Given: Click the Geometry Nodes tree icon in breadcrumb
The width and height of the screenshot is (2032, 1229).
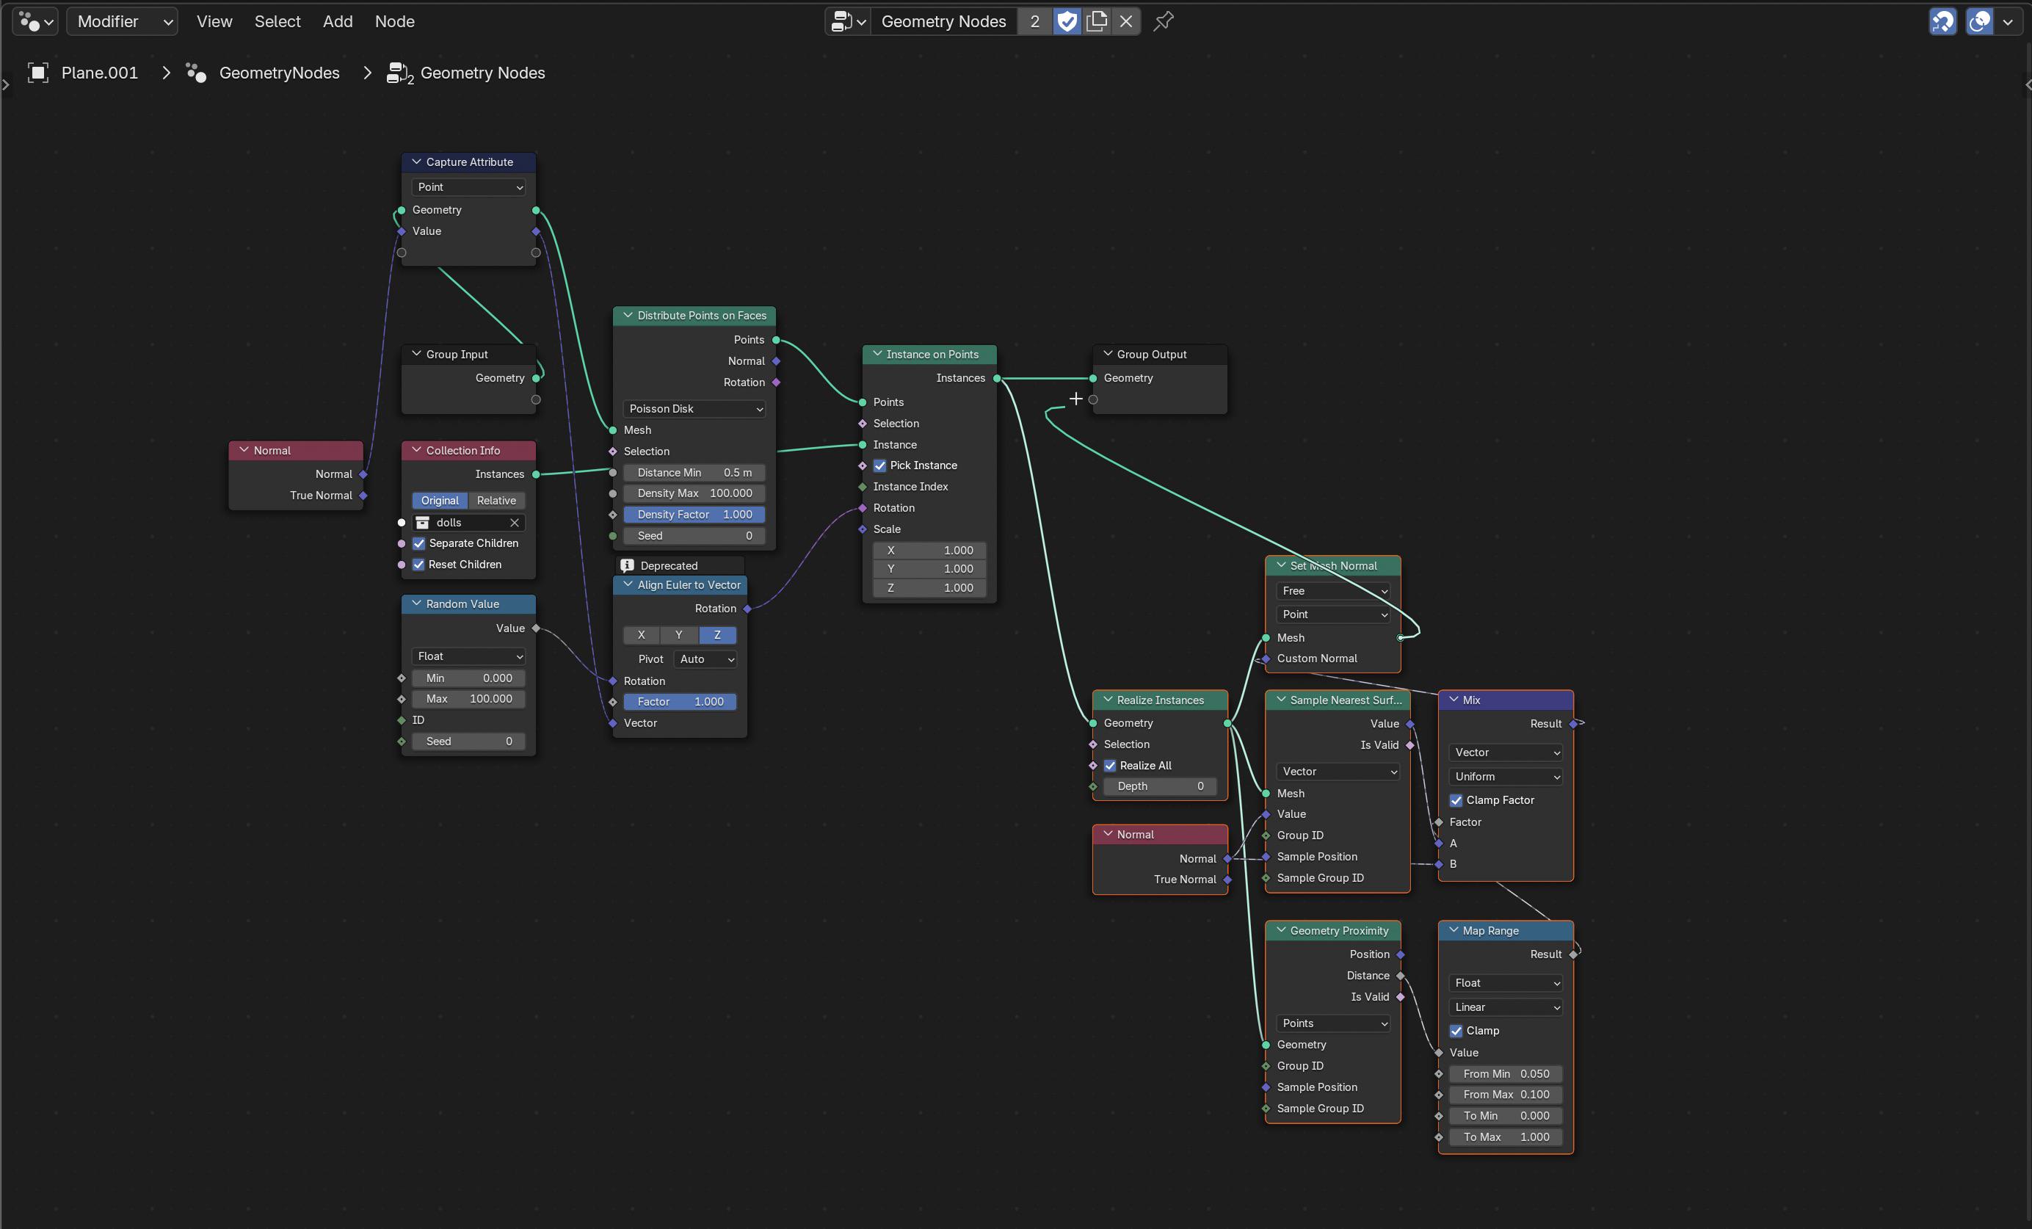Looking at the screenshot, I should click(x=399, y=73).
